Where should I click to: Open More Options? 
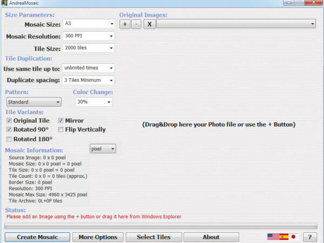[98, 237]
